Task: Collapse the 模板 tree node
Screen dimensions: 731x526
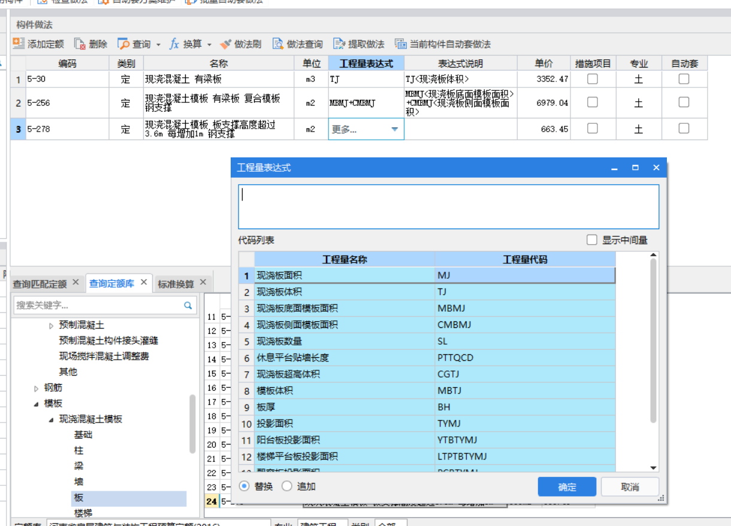Action: click(36, 404)
